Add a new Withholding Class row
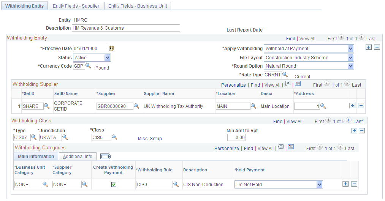 point(354,131)
